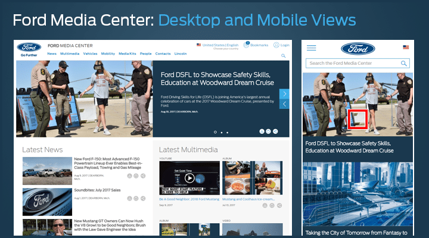Download the New Ford F-150 news item

[x=130, y=176]
